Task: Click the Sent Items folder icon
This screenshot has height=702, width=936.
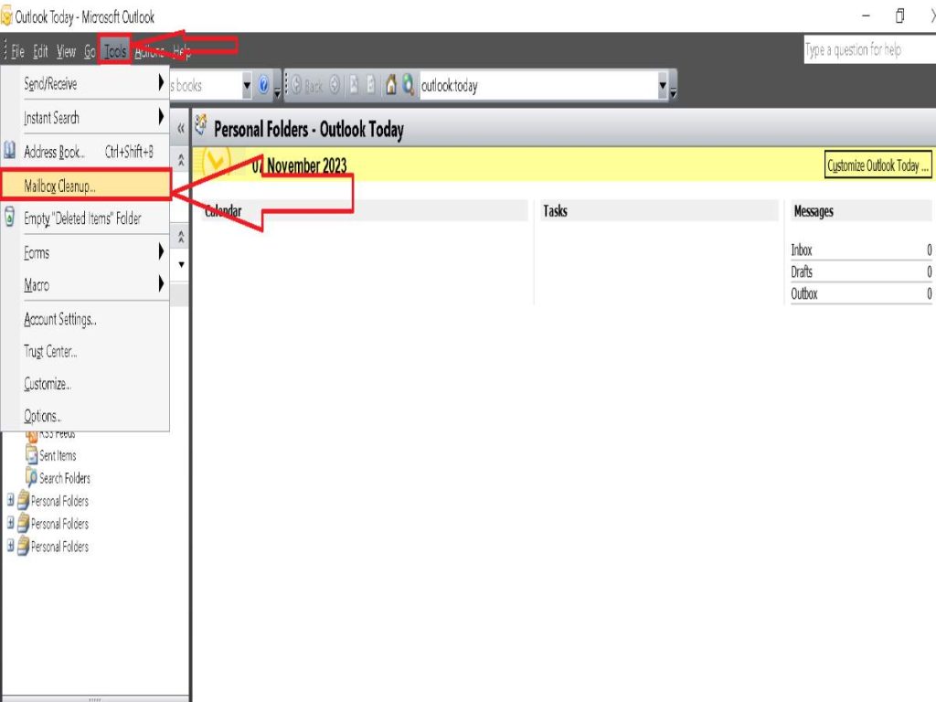Action: point(32,455)
